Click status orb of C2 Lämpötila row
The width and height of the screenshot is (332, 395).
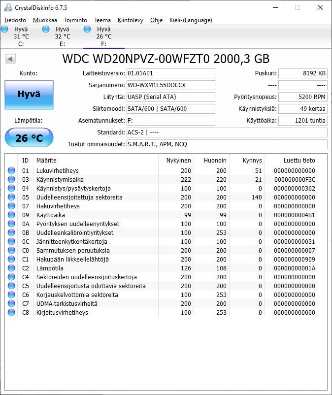tap(11, 268)
